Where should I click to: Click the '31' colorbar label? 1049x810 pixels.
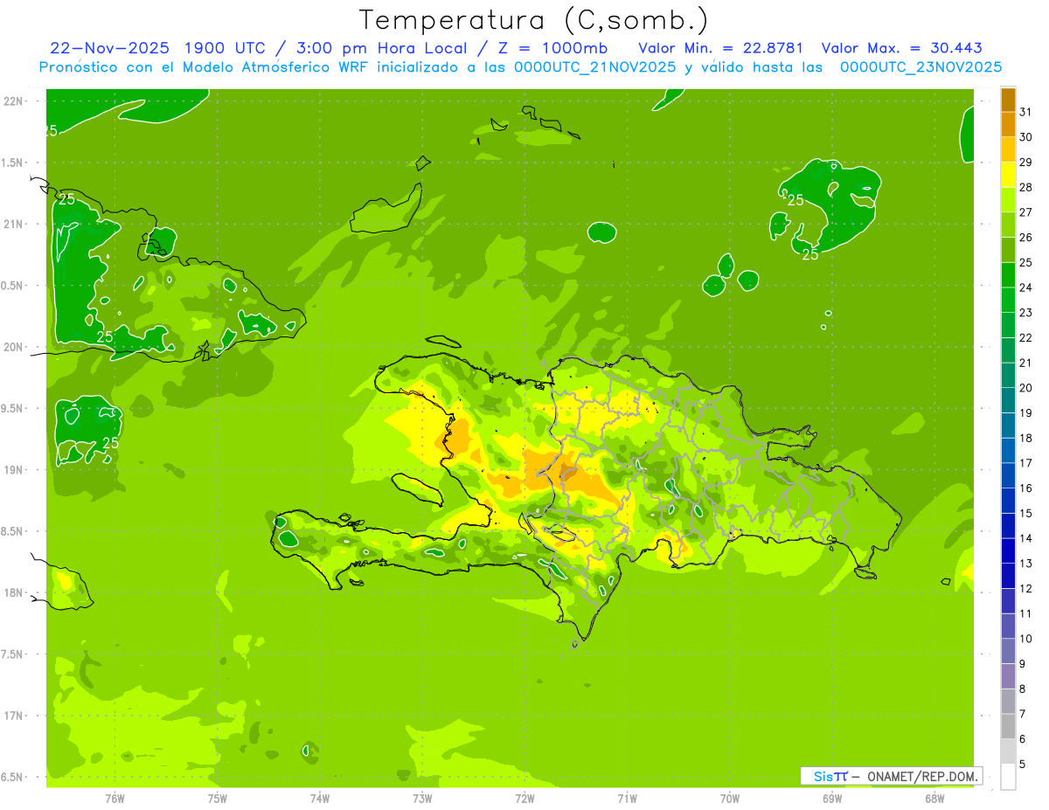click(x=1026, y=112)
